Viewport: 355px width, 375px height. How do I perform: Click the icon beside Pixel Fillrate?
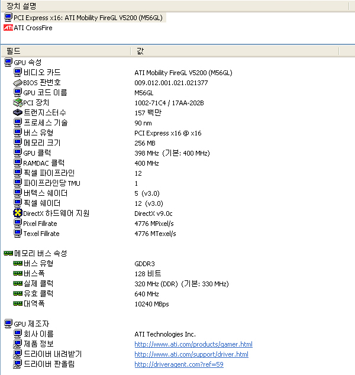(x=18, y=223)
